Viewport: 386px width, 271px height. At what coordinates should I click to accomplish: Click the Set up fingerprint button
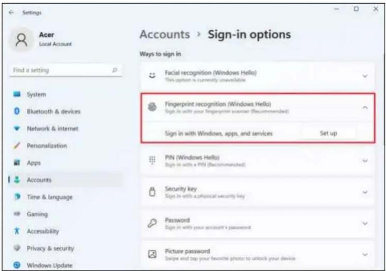pos(328,134)
